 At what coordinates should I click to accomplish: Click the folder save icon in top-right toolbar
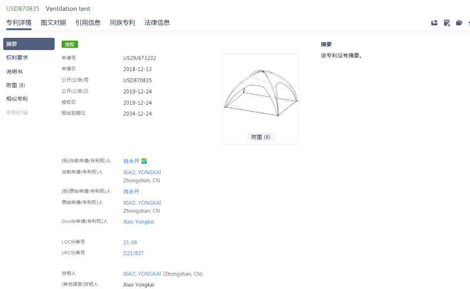(459, 23)
